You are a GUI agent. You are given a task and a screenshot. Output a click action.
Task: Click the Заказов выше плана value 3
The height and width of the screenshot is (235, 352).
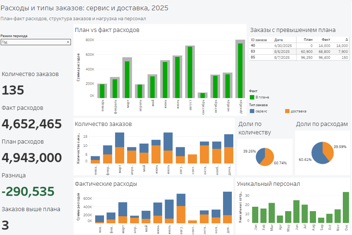(5, 225)
